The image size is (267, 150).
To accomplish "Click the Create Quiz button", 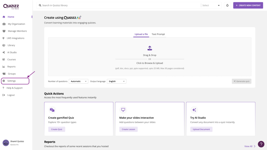I will (x=57, y=129).
